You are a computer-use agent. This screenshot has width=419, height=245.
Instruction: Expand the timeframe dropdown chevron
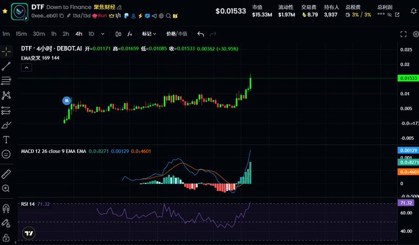coord(103,34)
